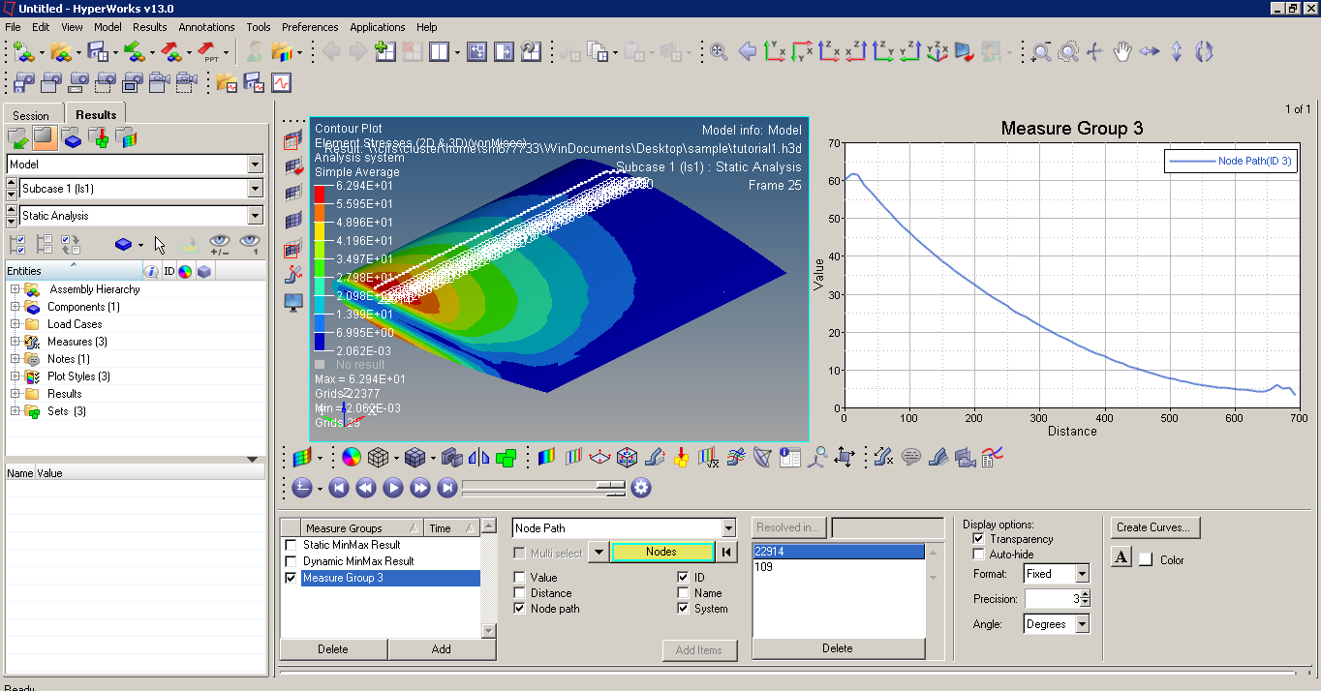The image size is (1321, 691).
Task: Expand the Components (1) tree node
Action: pos(15,307)
